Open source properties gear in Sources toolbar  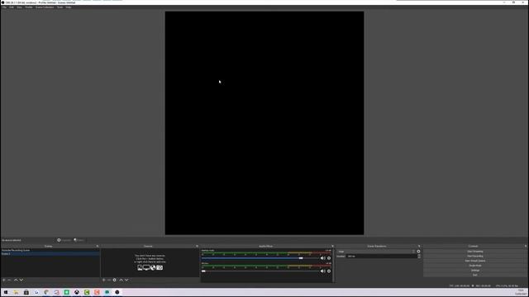tap(115, 280)
